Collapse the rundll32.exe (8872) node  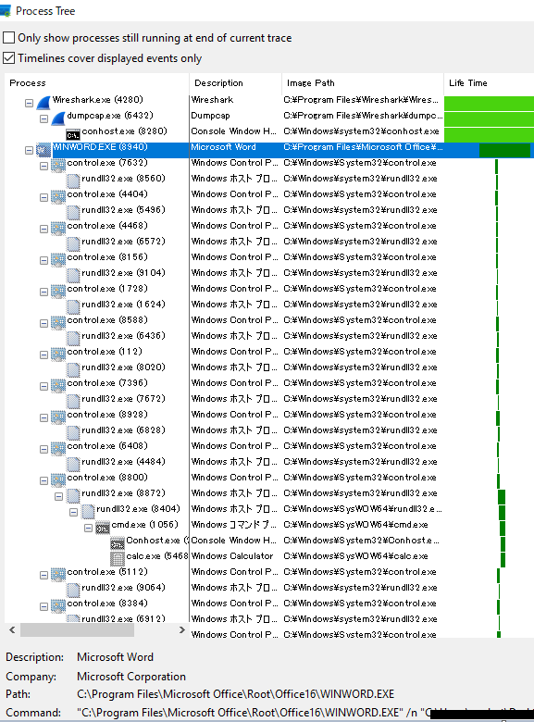tap(58, 496)
